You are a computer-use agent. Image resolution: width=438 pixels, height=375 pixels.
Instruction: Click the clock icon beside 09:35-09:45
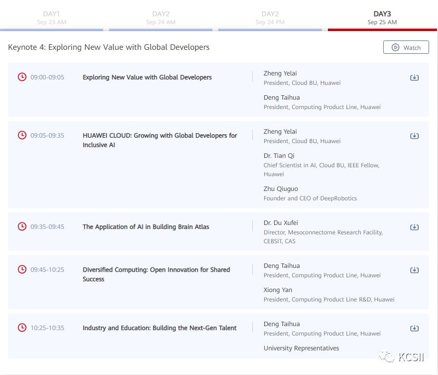tap(22, 226)
